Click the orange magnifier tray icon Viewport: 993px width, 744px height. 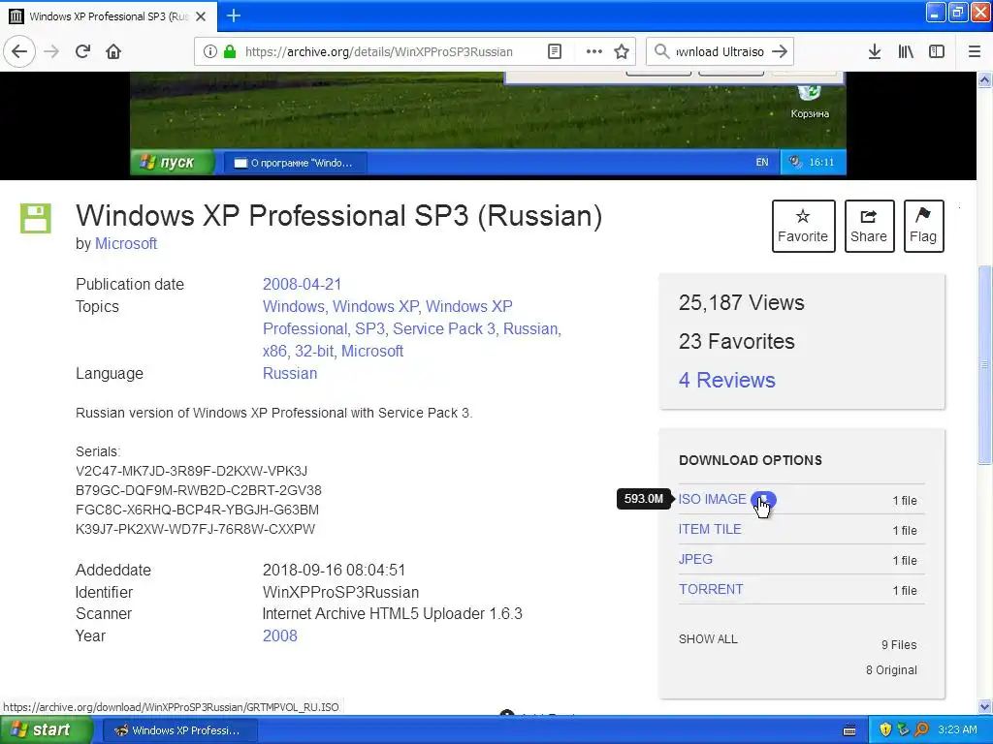coord(922,730)
